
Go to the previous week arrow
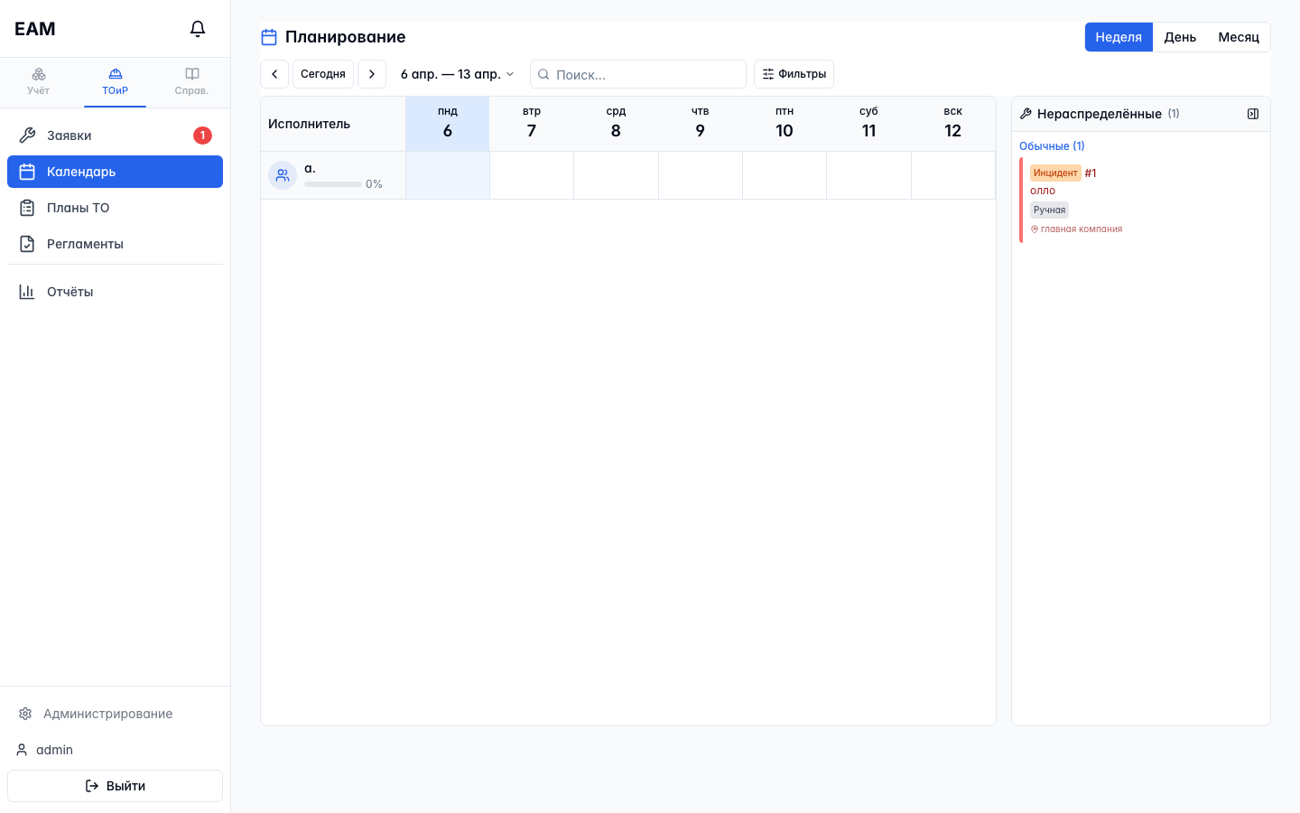(x=274, y=74)
